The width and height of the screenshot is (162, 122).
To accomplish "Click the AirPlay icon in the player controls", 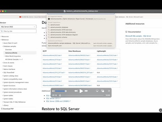I will pyautogui.click(x=97, y=91).
